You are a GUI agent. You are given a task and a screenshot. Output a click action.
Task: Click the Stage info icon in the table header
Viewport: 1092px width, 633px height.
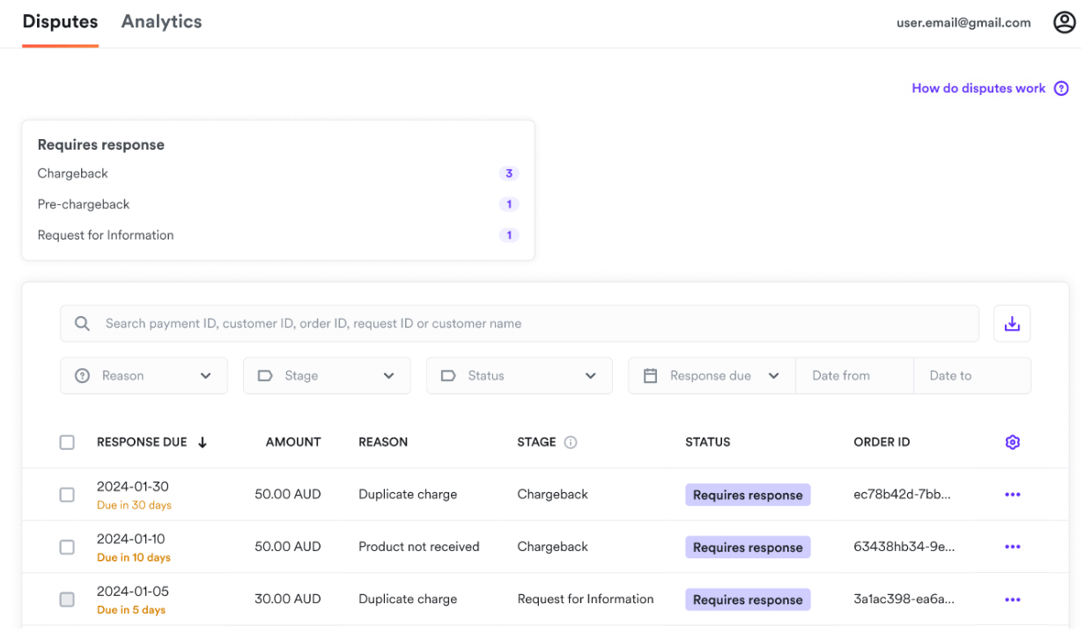[570, 442]
